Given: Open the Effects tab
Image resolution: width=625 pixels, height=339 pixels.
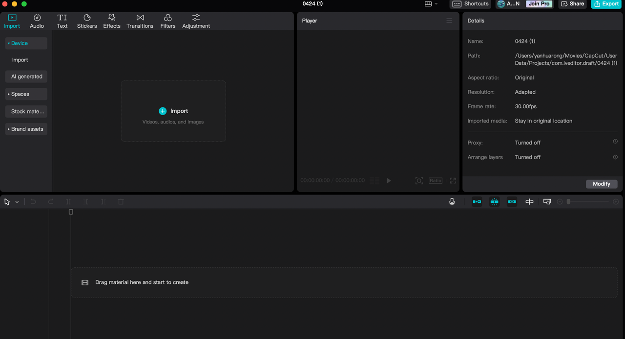Looking at the screenshot, I should coord(112,21).
